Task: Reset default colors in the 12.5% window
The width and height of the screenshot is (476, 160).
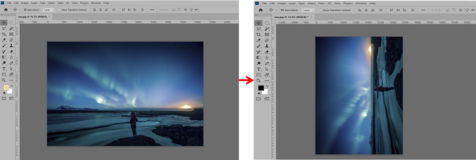Action: [x=259, y=93]
